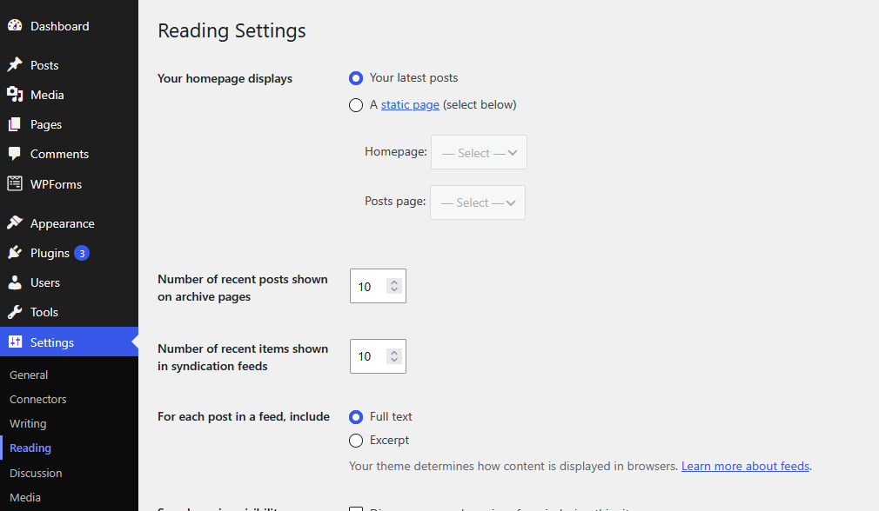Click the 'Reading Settings' page heading
The image size is (879, 511).
231,30
